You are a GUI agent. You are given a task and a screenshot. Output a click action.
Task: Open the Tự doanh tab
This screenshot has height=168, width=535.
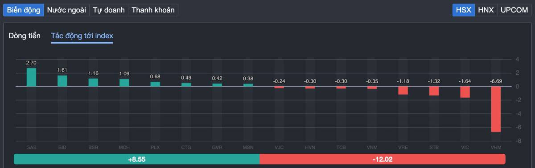pyautogui.click(x=109, y=10)
